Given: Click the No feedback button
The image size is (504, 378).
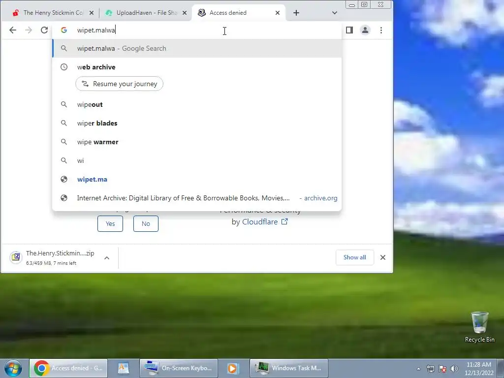Looking at the screenshot, I should click(146, 224).
